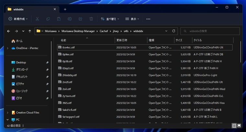Viewport: 246px width, 132px height.
Task: Show hidden path with double chevron
Action: click(x=42, y=31)
